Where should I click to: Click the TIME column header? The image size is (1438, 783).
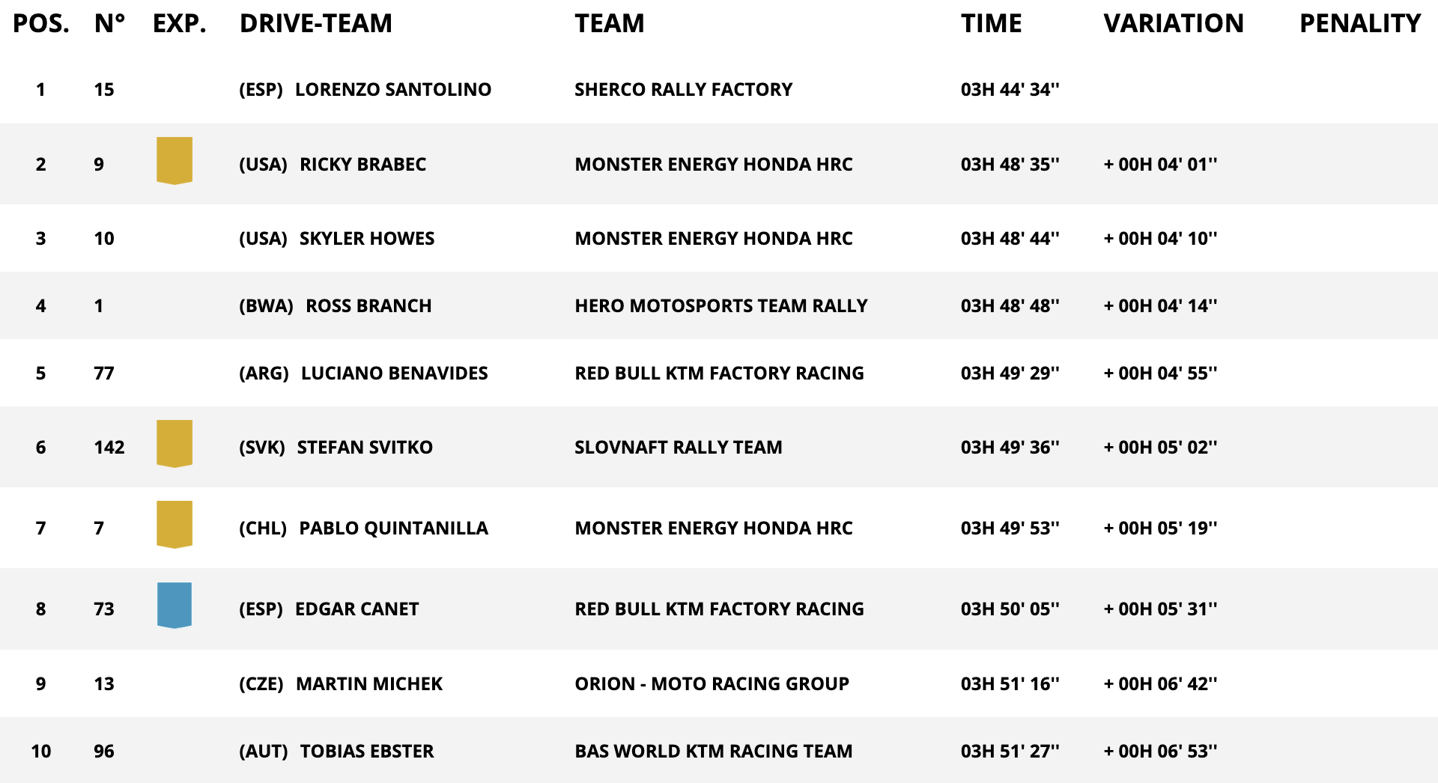tap(991, 23)
